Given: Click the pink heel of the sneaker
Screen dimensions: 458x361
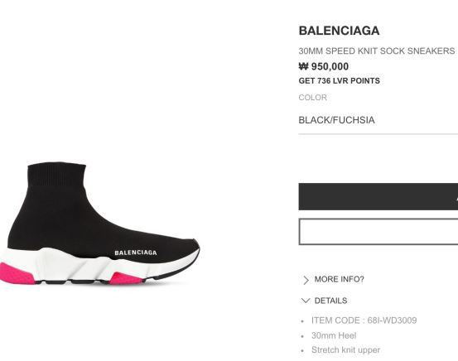Looking at the screenshot, I should [16, 274].
